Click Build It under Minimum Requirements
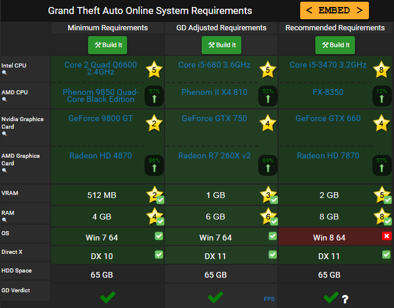The width and height of the screenshot is (394, 308). pos(107,45)
